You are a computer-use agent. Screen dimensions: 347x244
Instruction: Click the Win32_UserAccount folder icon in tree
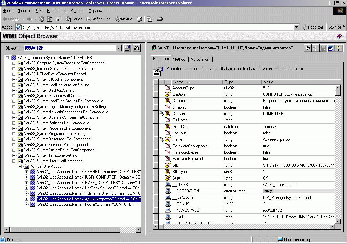(x=26, y=166)
